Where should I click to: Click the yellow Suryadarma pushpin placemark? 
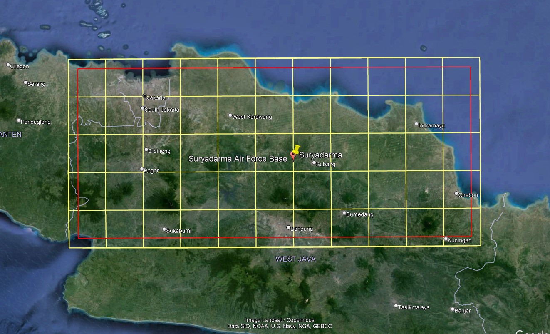point(296,149)
